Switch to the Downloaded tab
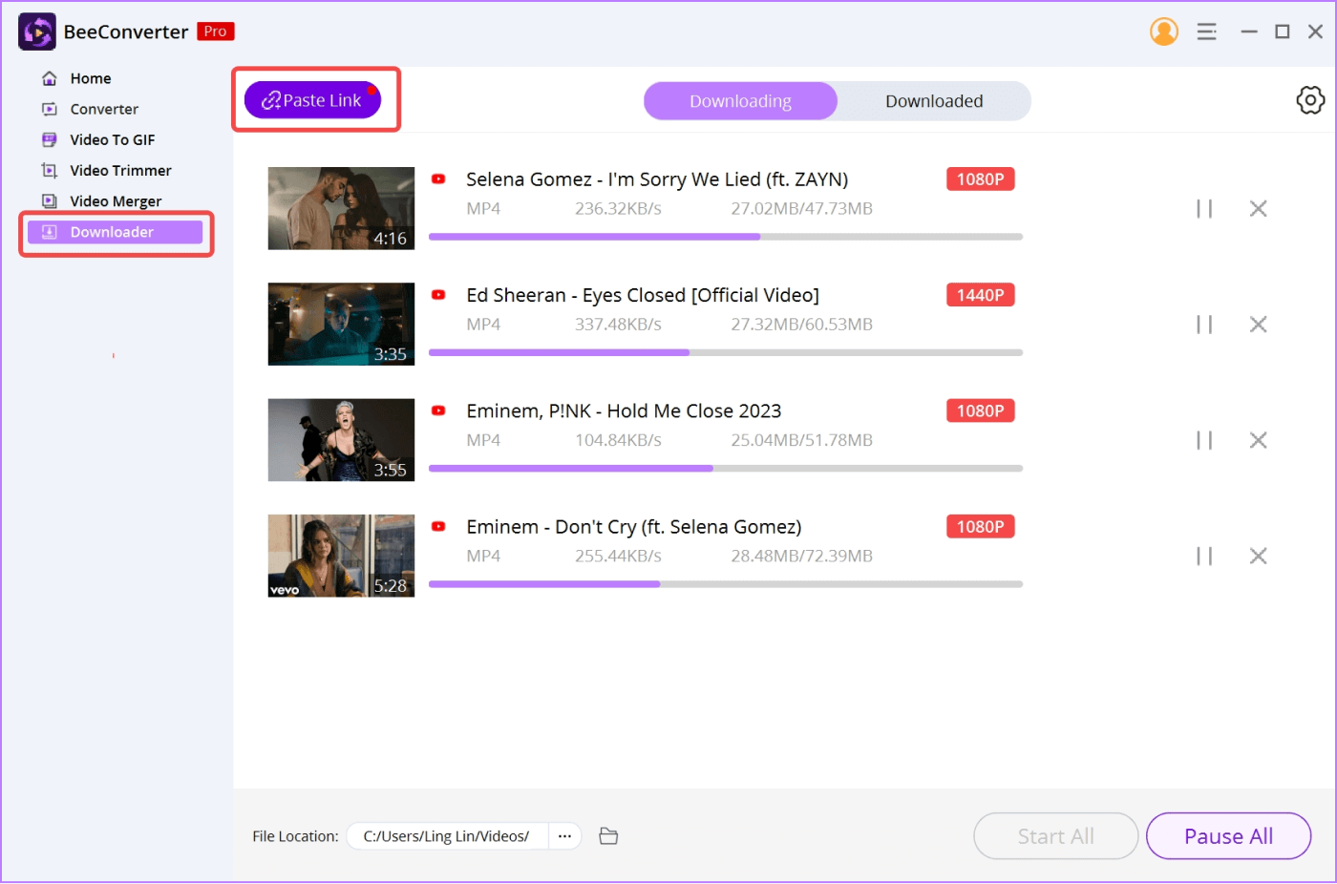Viewport: 1337px width, 884px height. pos(934,101)
